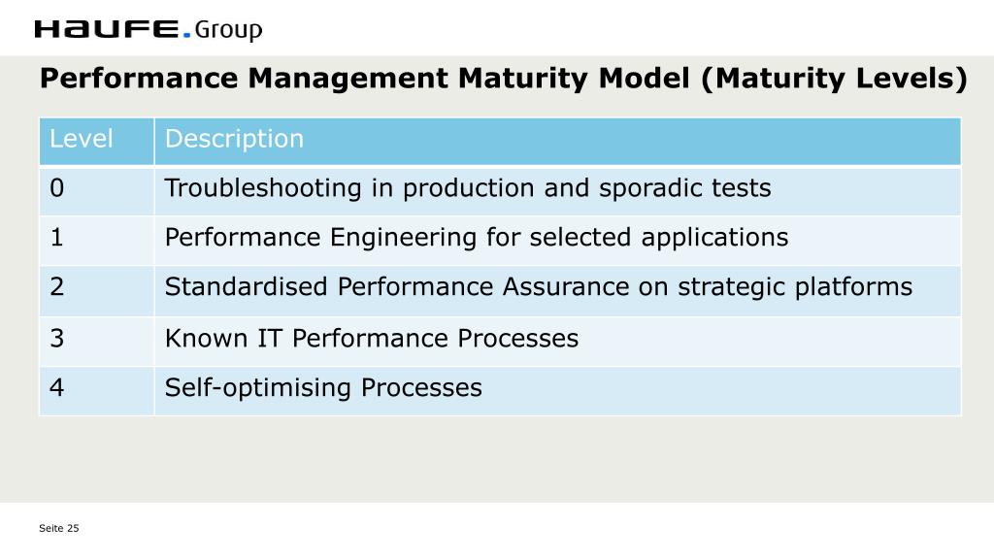This screenshot has width=994, height=559.
Task: Click the level 4 cell
Action: (96, 391)
